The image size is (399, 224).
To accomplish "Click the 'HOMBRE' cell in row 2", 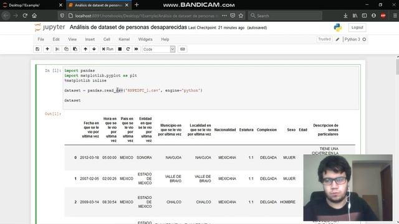I will [x=288, y=202].
